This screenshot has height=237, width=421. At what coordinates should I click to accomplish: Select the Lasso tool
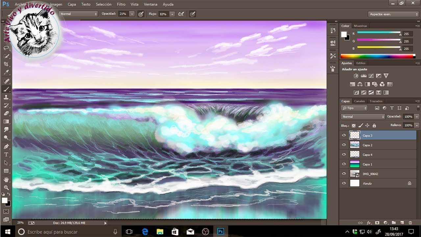point(6,48)
